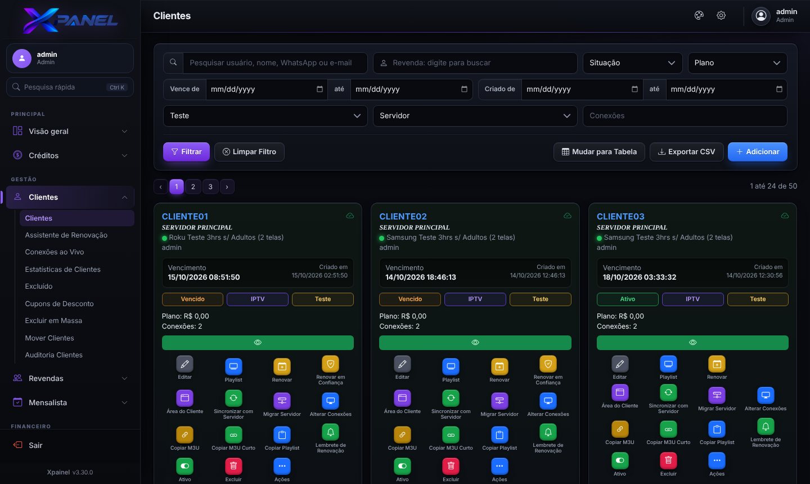
Task: Click the Editar icon for CLIENTE01
Action: [x=184, y=364]
